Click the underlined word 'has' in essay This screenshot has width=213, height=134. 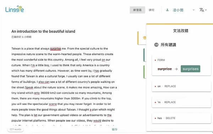click(97, 71)
